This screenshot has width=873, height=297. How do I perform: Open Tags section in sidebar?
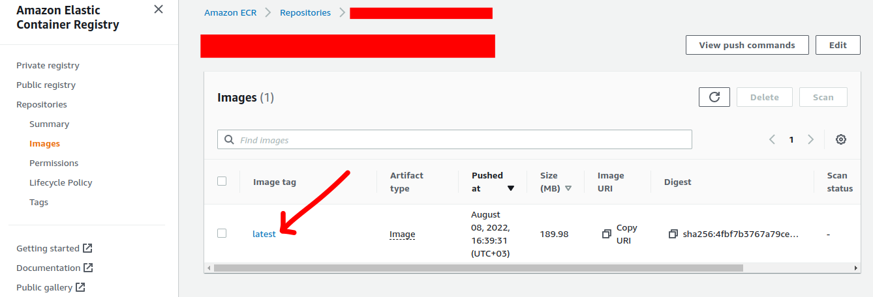(x=38, y=202)
